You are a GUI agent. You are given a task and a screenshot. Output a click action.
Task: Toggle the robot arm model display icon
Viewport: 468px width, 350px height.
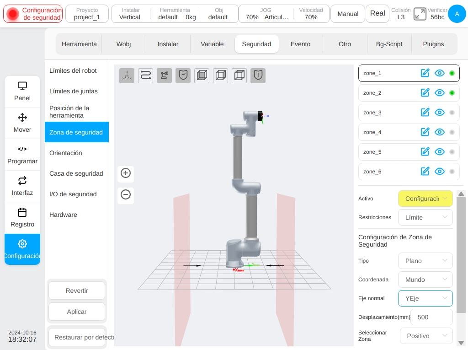tap(164, 75)
